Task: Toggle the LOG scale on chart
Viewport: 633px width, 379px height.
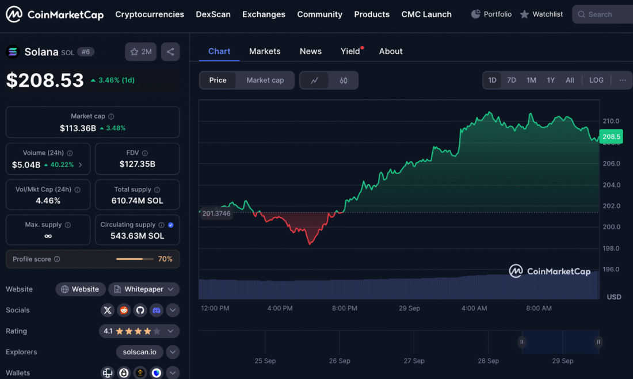Action: [x=596, y=81]
